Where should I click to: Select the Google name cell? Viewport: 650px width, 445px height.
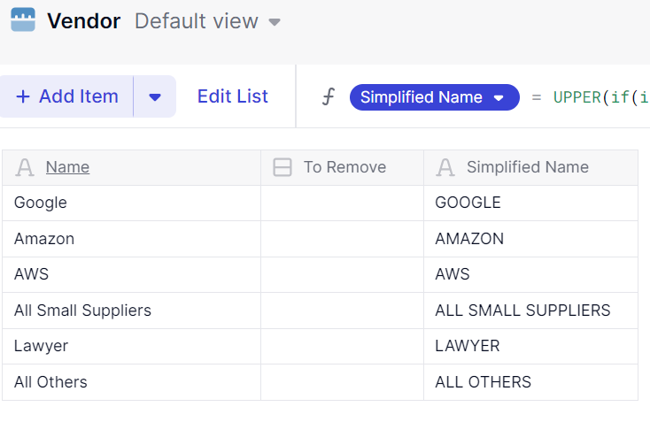(x=131, y=203)
